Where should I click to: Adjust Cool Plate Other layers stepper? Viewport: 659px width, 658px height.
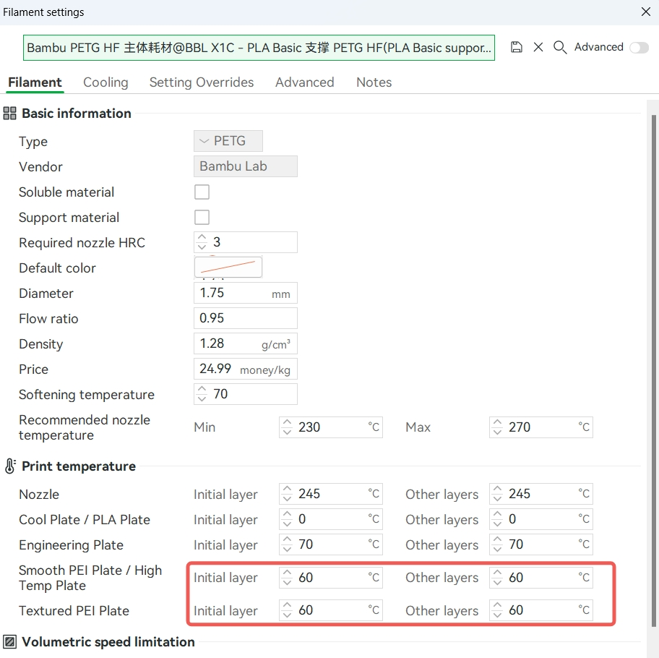[497, 519]
